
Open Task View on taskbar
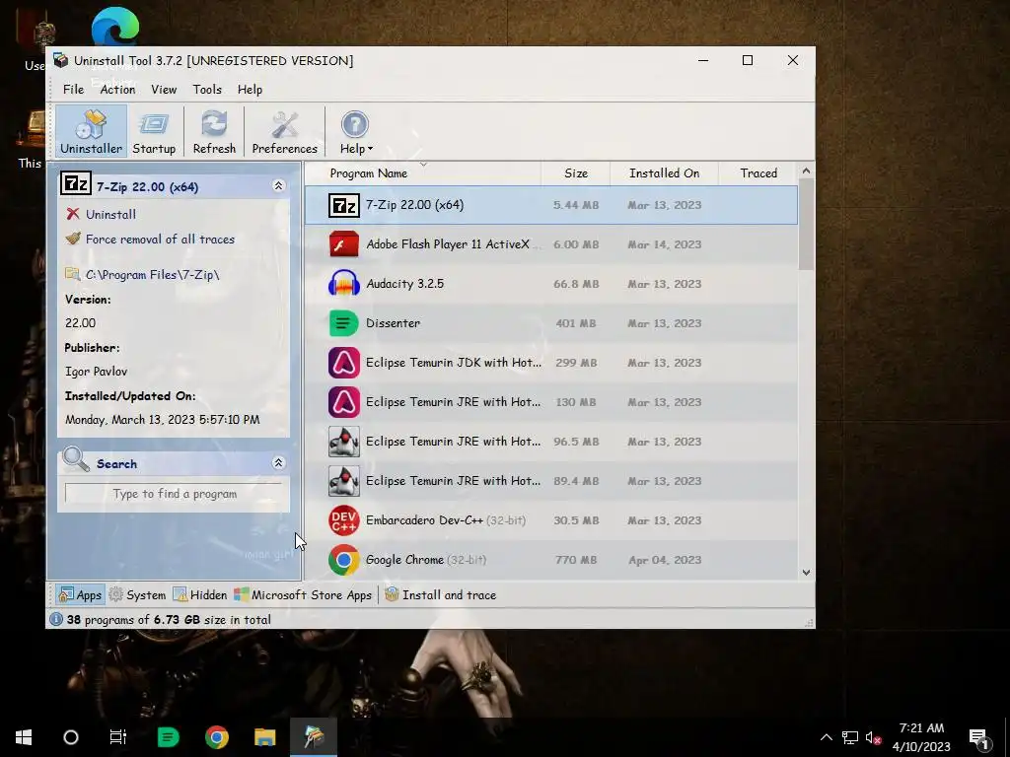(118, 737)
